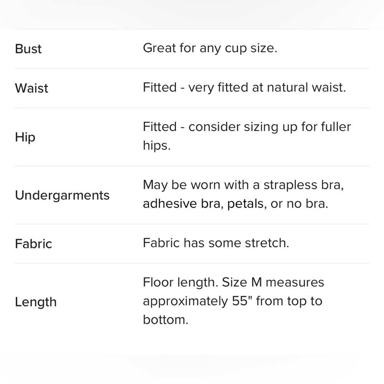Click the Bust row label
Image resolution: width=384 pixels, height=384 pixels.
coord(28,49)
